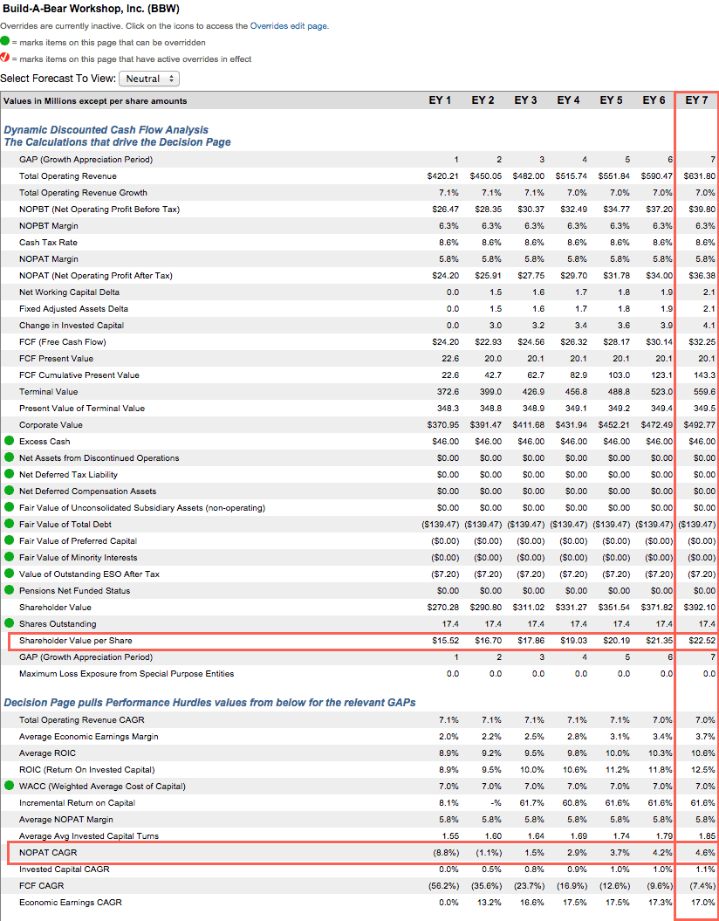Select the $631.80 revenue value
This screenshot has height=921, width=719.
point(700,176)
